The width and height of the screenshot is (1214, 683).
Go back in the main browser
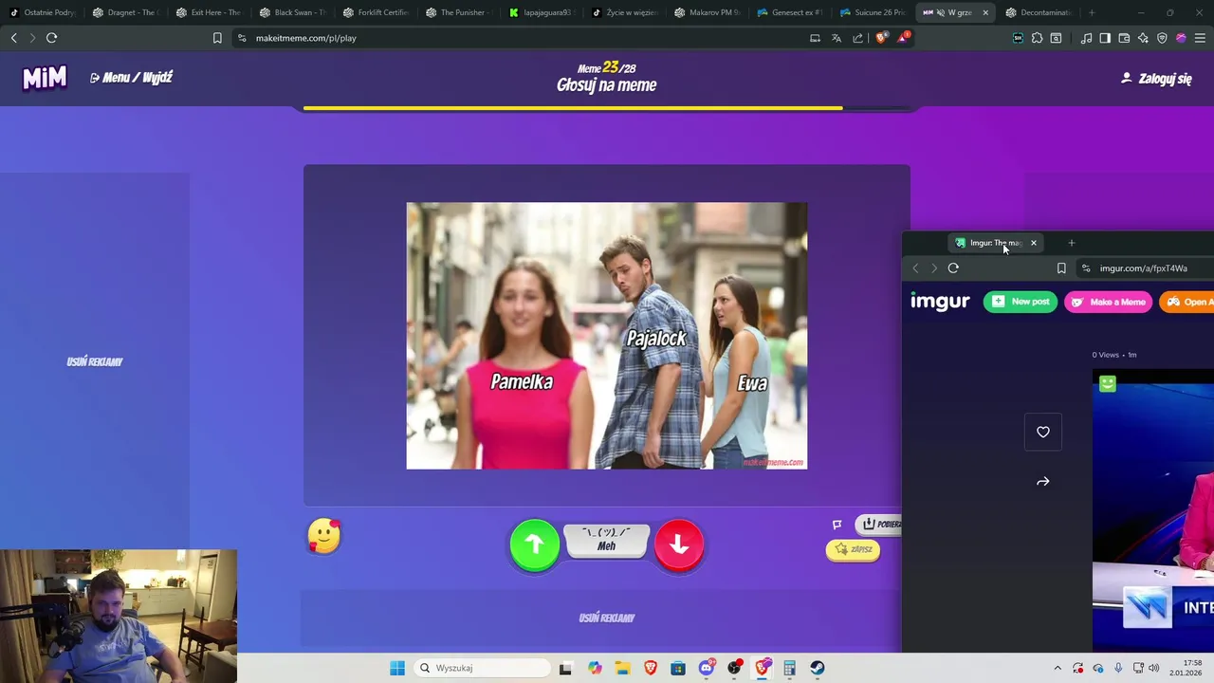pos(13,38)
